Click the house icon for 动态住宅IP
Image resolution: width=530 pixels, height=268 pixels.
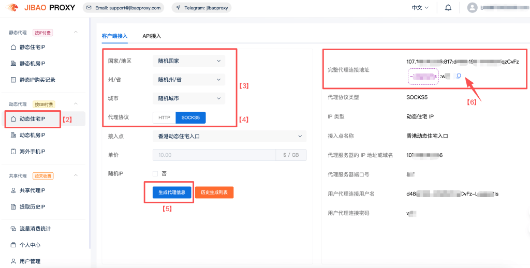pyautogui.click(x=13, y=118)
